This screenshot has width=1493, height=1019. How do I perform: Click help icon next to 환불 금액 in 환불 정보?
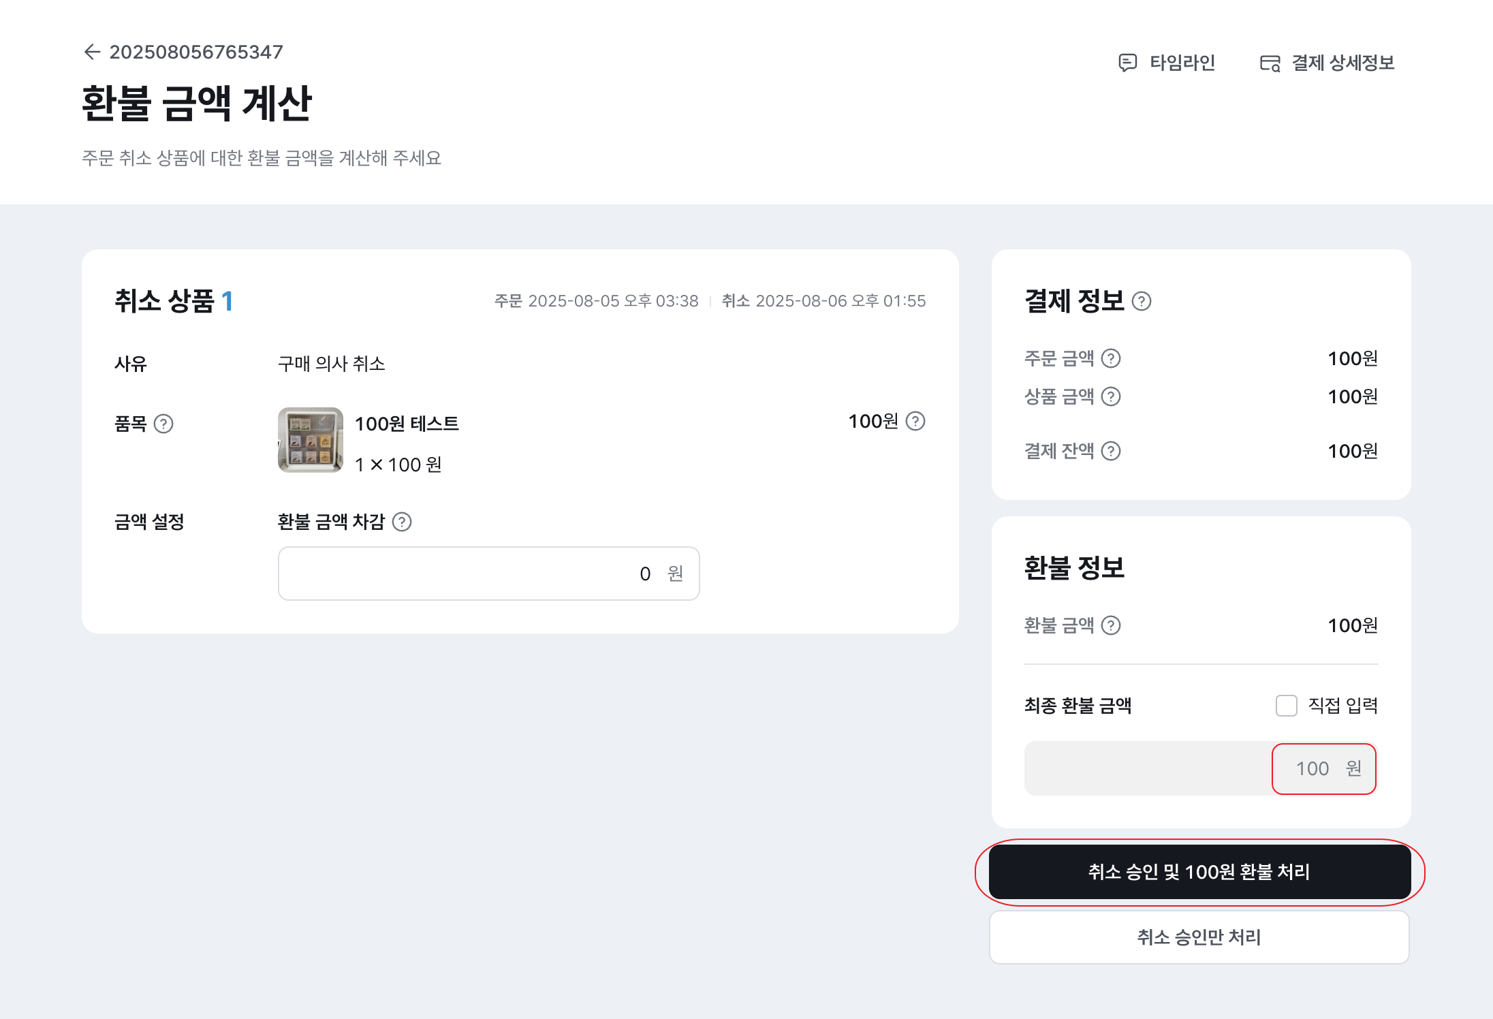point(1111,625)
